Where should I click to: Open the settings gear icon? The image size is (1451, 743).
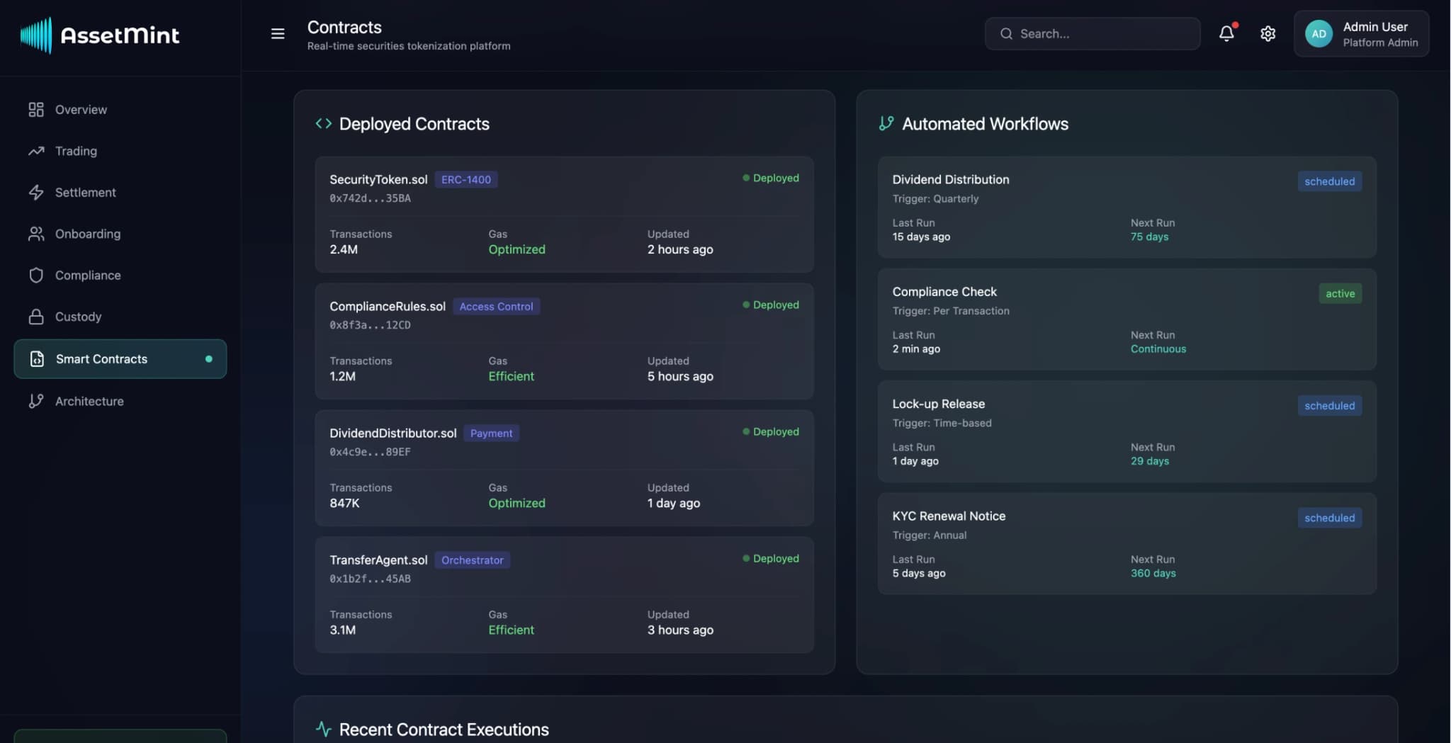pos(1267,33)
